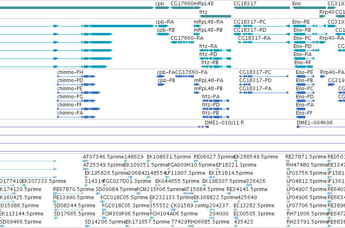The height and width of the screenshot is (228, 345).
Task: Click the CG18317-PA CDS label
Action: pos(255,89)
